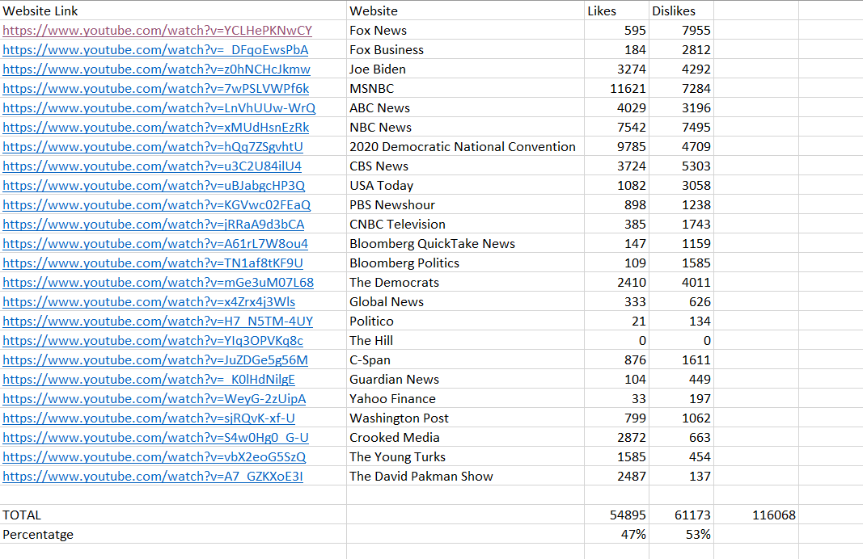
Task: Select Politico likes value 21
Action: (x=617, y=322)
